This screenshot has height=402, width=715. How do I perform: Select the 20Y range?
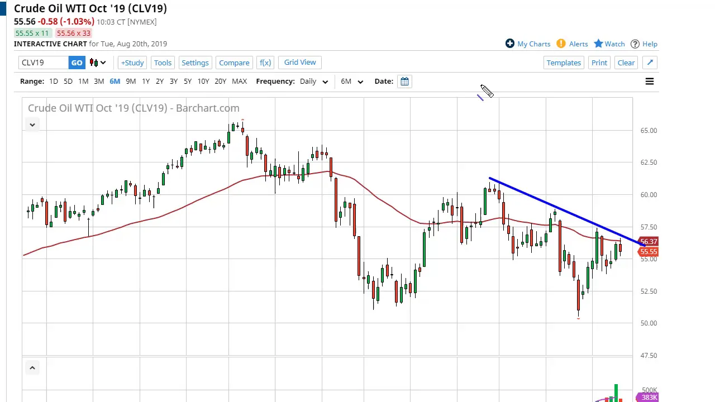click(221, 82)
